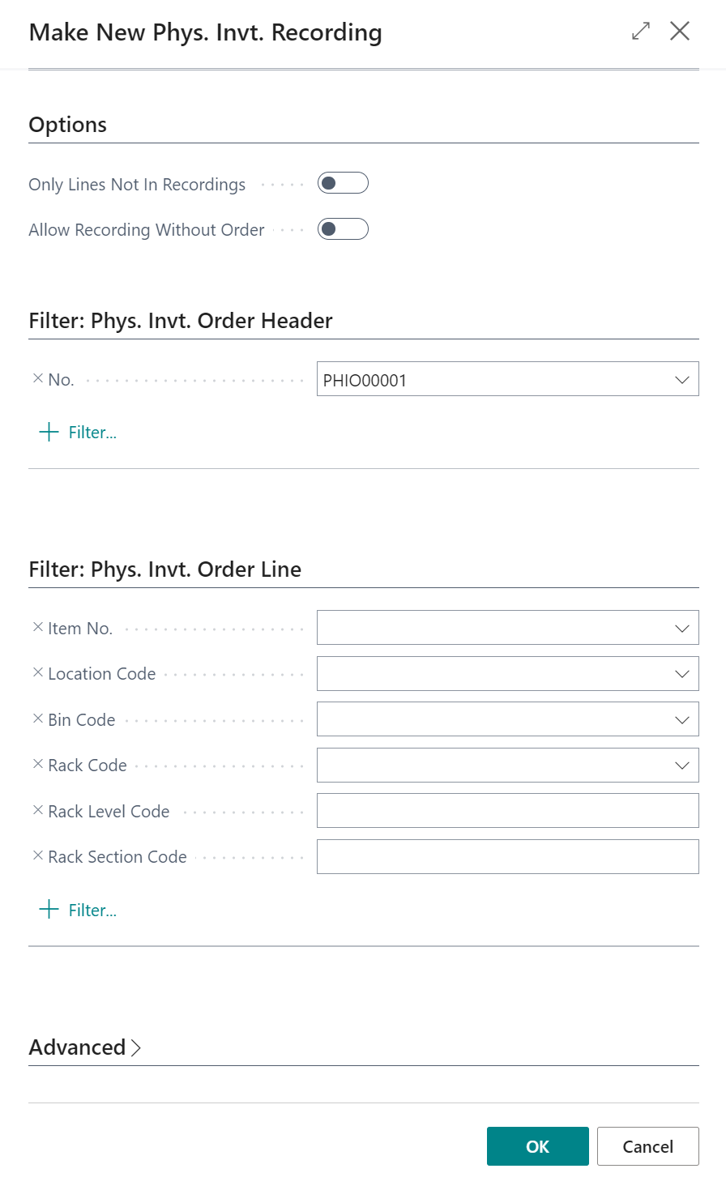Screen dimensions: 726x1190
Task: Add a filter under Phys. Invt. Order Header
Action: point(77,432)
